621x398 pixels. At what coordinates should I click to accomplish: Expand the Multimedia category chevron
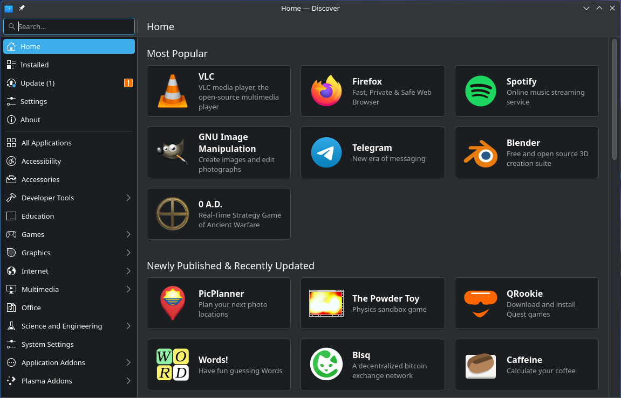tap(128, 289)
